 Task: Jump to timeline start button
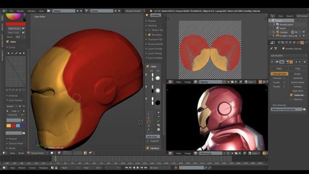tap(126, 168)
